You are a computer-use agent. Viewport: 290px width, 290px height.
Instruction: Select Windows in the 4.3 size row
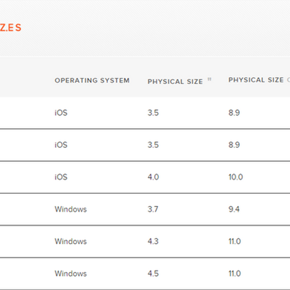(x=71, y=241)
